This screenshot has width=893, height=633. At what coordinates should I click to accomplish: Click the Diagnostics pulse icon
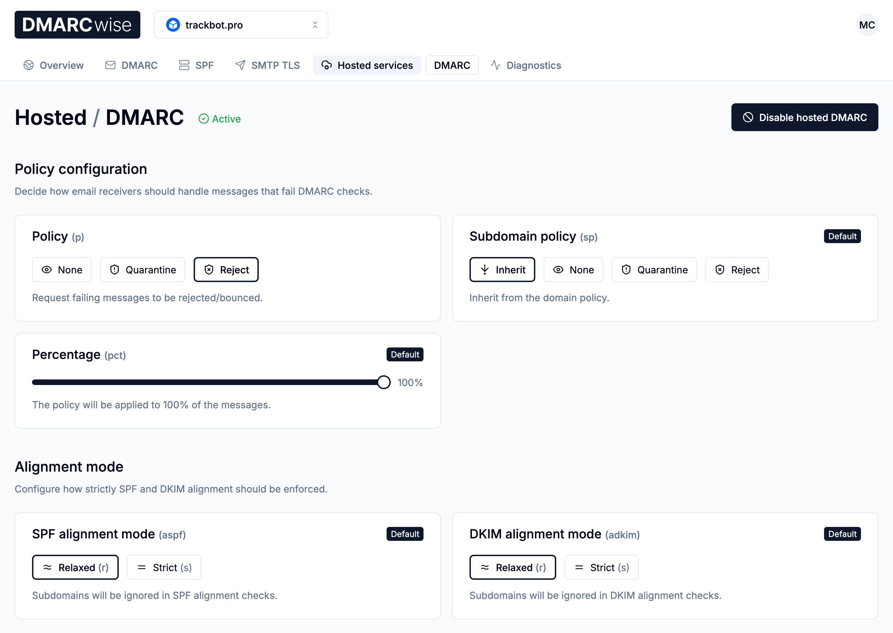pyautogui.click(x=496, y=65)
